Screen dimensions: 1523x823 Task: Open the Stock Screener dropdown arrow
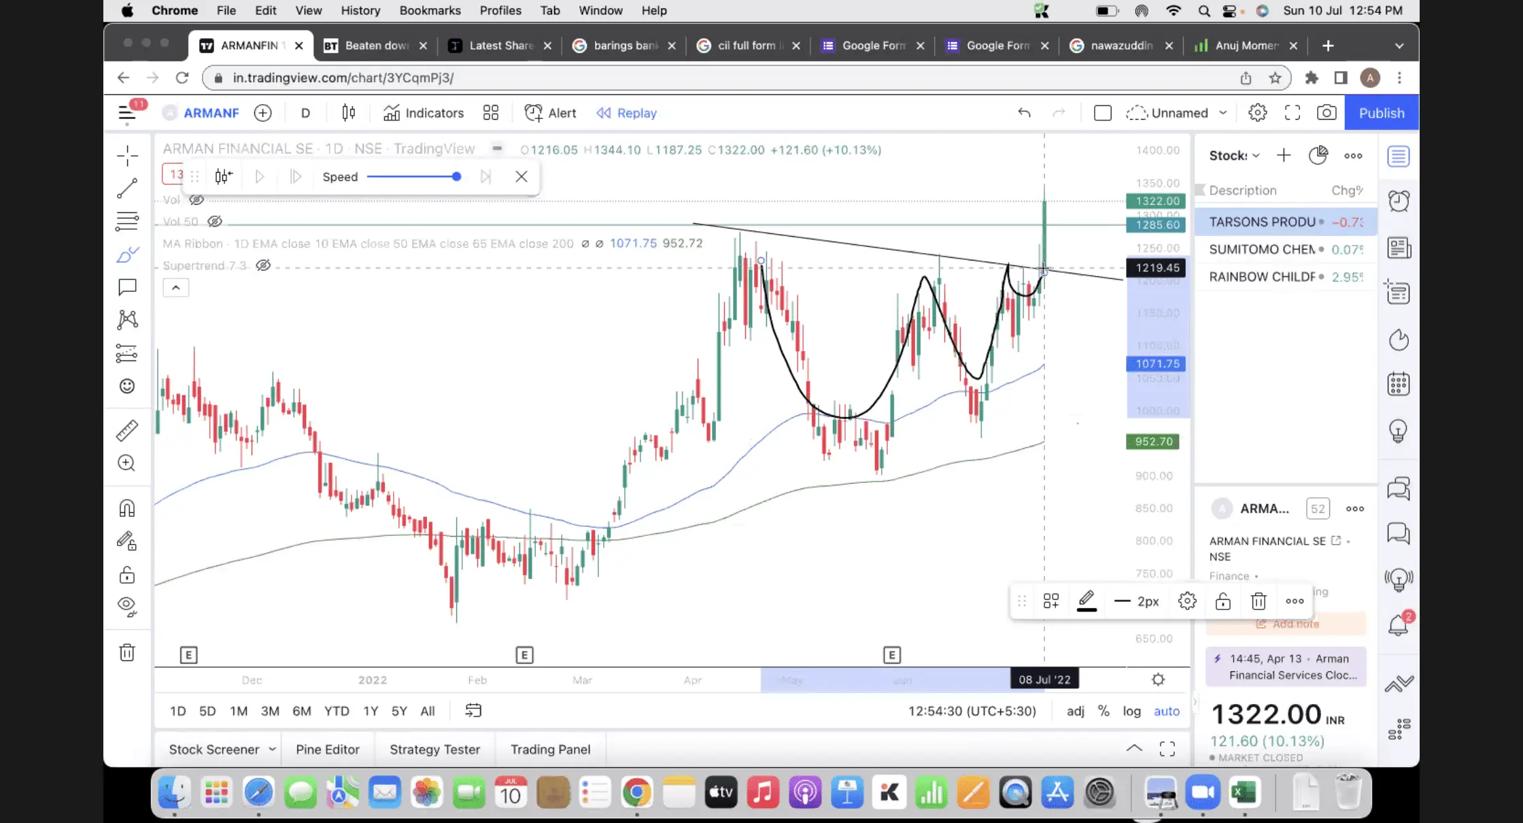click(272, 749)
